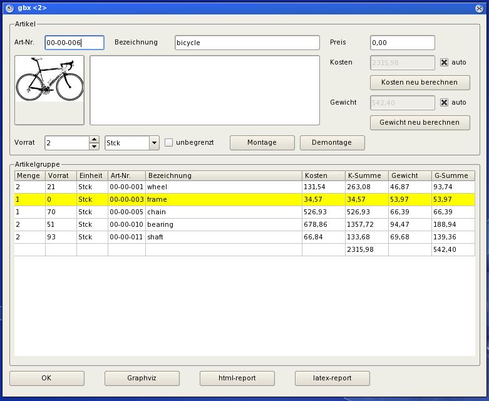Toggle the auto checkbox next to Kosten

[444, 63]
